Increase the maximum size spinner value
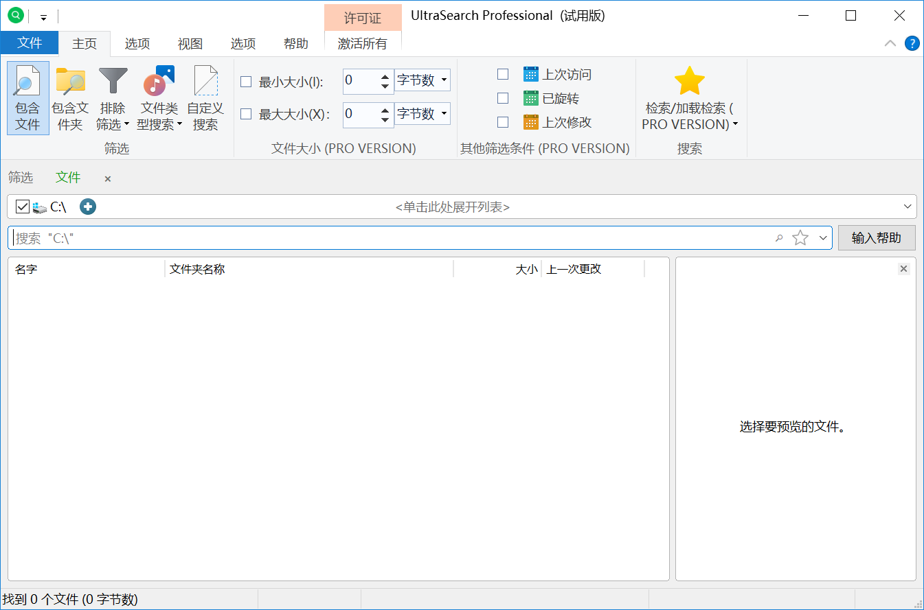The image size is (924, 610). tap(385, 108)
